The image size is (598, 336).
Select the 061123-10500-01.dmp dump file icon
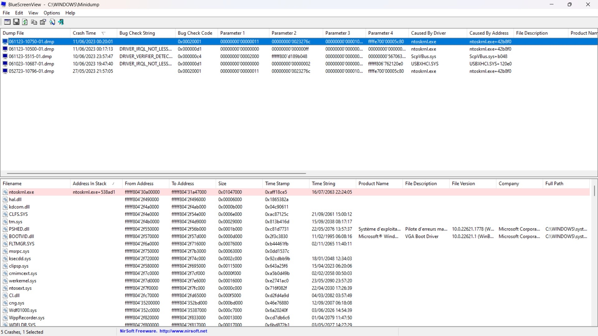point(5,49)
